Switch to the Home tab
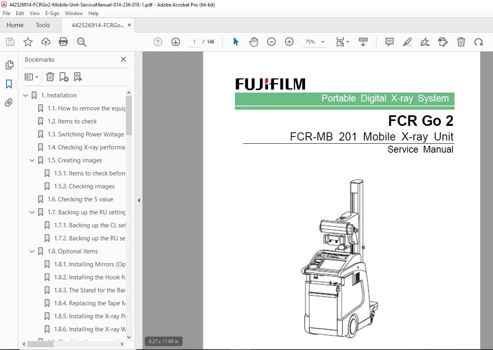 (x=15, y=25)
